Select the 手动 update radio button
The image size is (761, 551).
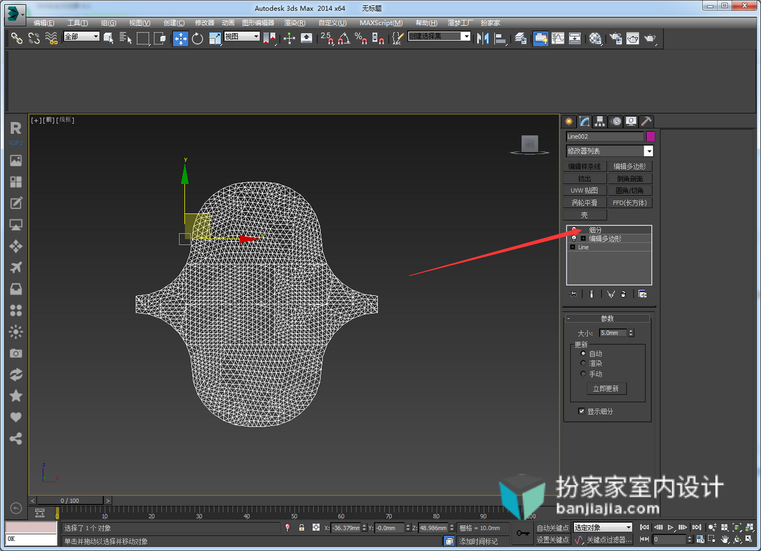583,373
